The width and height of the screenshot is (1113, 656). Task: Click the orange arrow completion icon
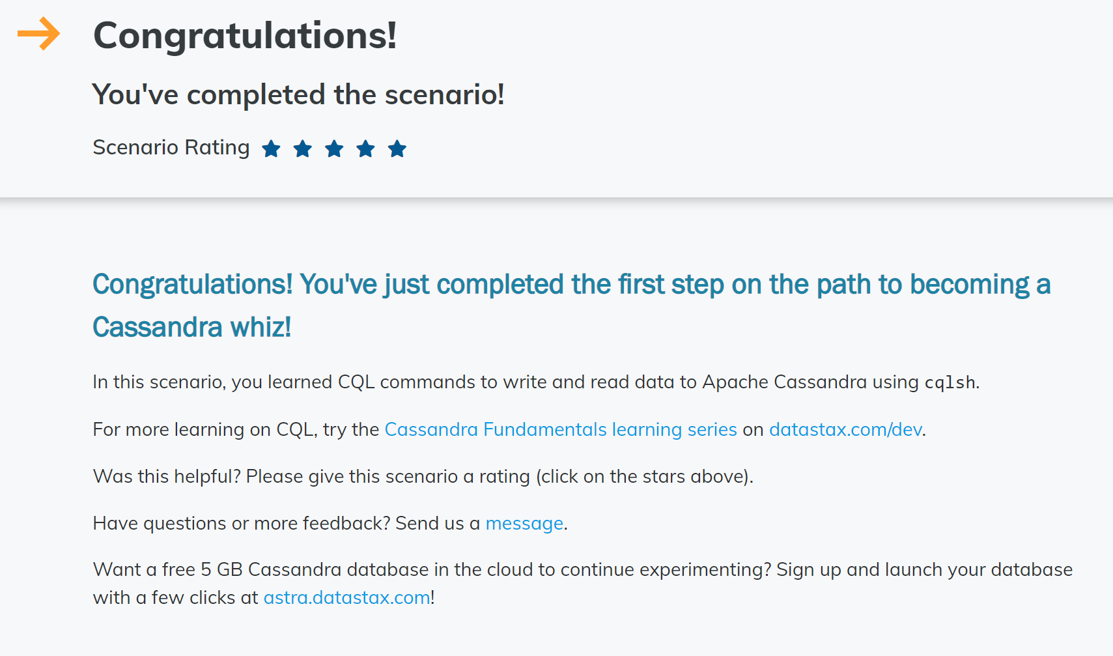(38, 35)
